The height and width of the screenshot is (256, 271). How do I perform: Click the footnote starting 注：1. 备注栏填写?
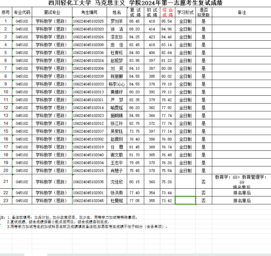click(69, 217)
